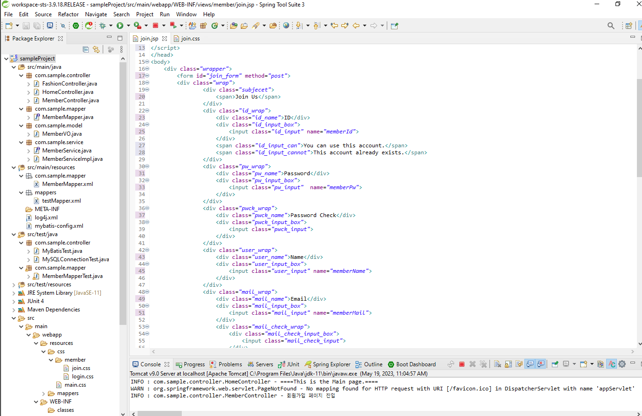Minimize the editor area
The image size is (642, 416).
coord(632,37)
